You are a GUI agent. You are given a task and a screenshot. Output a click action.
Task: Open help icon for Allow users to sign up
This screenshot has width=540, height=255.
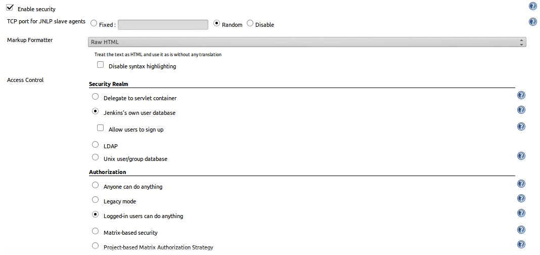click(x=521, y=126)
